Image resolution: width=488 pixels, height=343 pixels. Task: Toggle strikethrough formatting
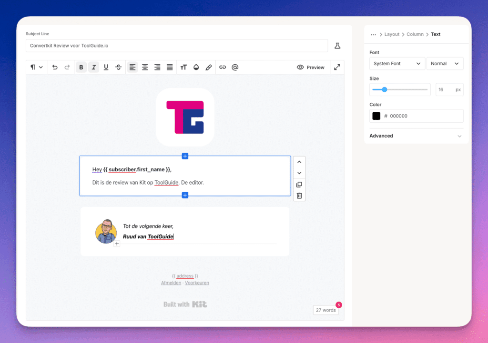point(118,67)
